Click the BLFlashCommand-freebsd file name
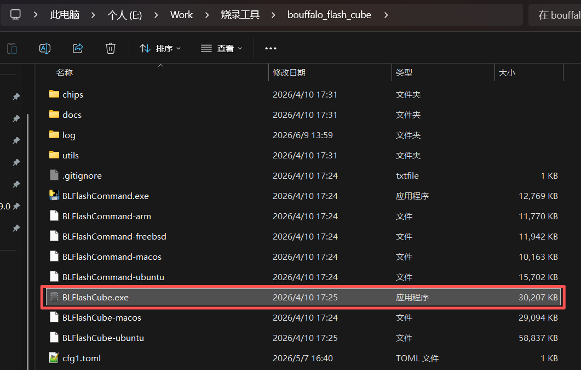 (x=114, y=237)
